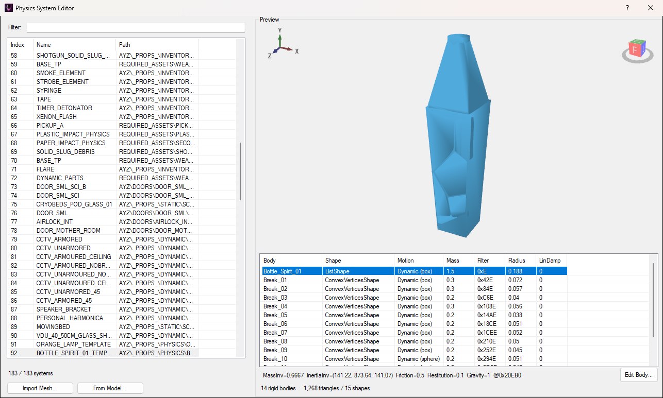Select the XENON_FLASH system row
Image resolution: width=663 pixels, height=398 pixels.
click(x=103, y=116)
